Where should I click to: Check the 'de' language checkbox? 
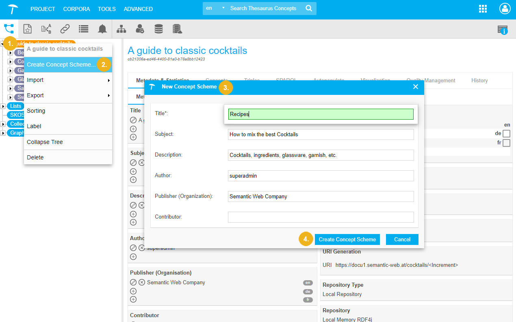[506, 133]
